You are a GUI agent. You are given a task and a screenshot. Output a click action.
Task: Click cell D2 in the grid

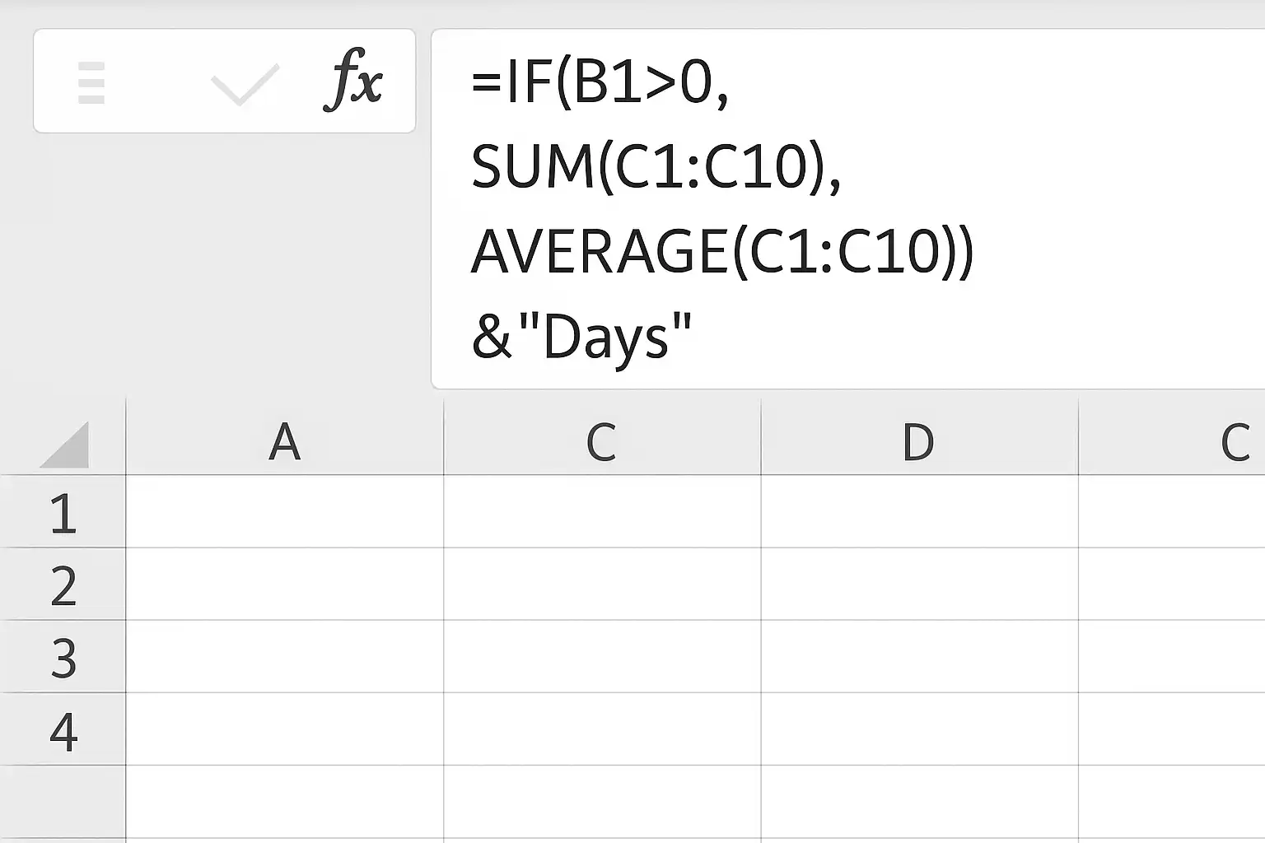919,584
